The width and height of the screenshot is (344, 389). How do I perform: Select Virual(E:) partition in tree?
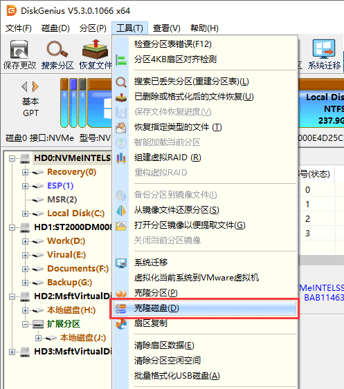[66, 255]
